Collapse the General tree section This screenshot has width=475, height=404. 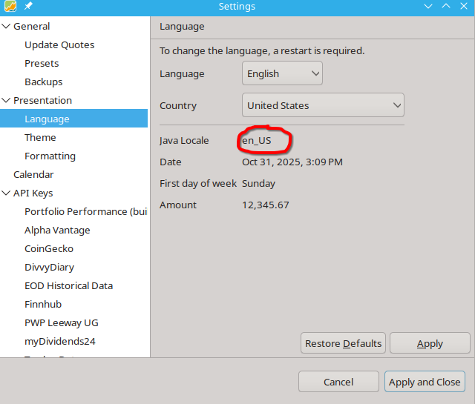[x=7, y=27]
